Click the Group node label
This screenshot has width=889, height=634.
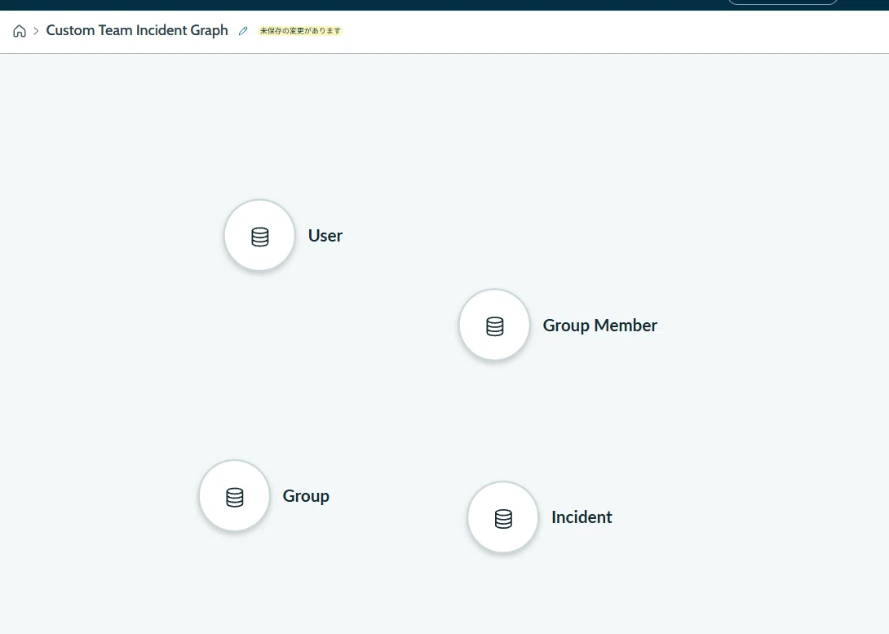pyautogui.click(x=306, y=496)
